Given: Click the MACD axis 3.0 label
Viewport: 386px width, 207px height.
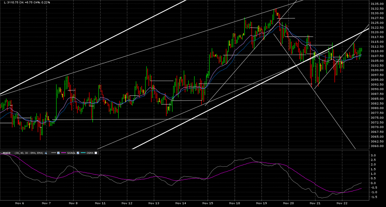Looking at the screenshot, I should click(373, 155).
